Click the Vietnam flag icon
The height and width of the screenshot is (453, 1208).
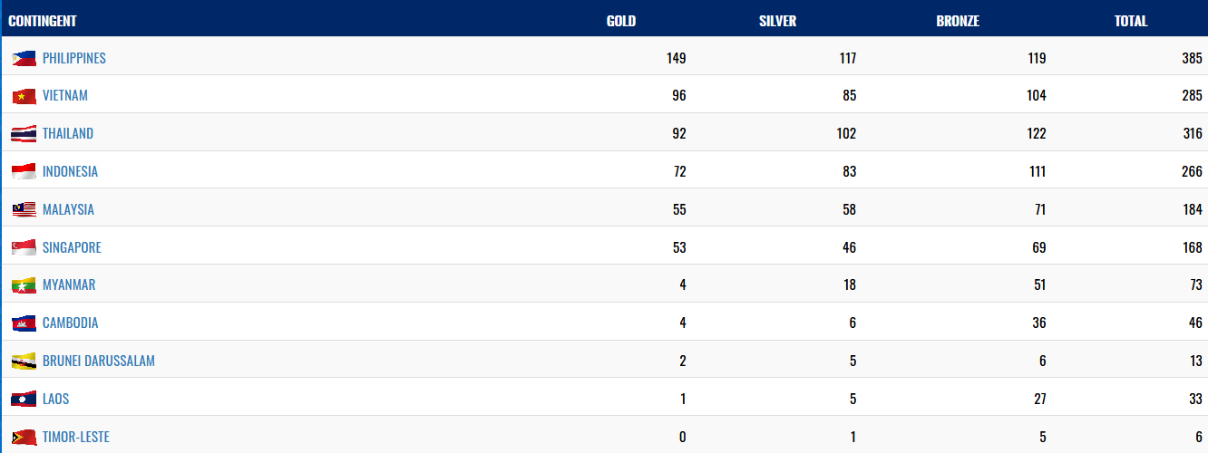[x=24, y=96]
